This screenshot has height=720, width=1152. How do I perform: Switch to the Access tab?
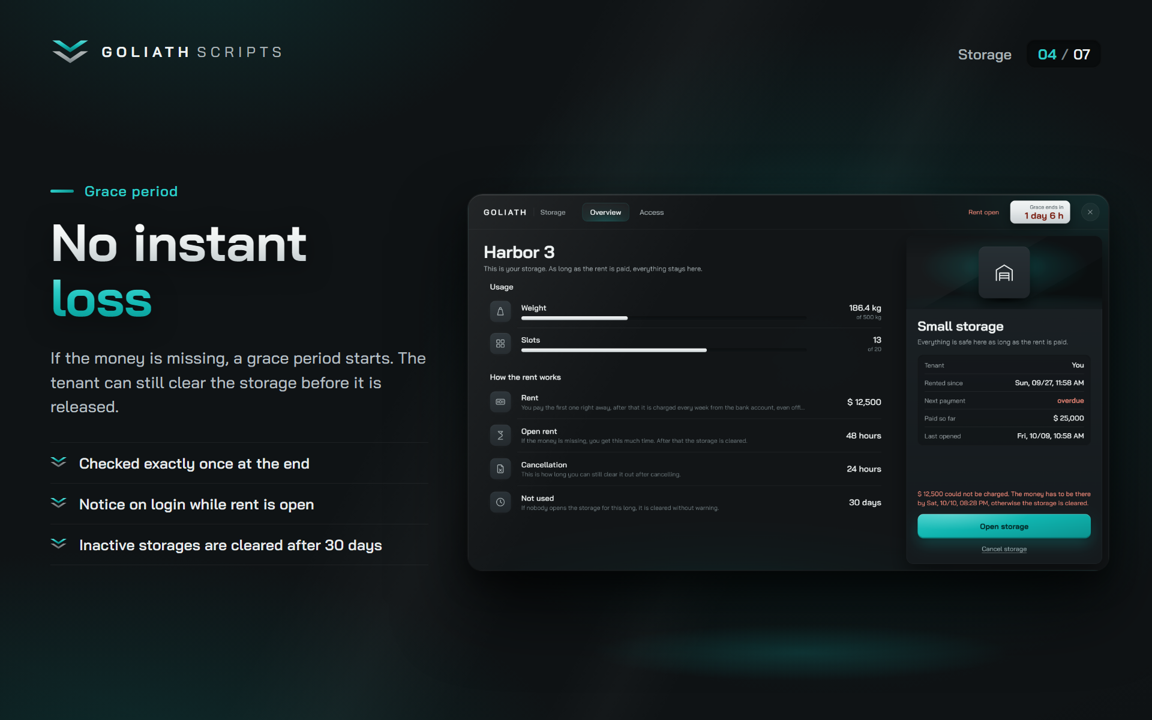[x=652, y=212]
